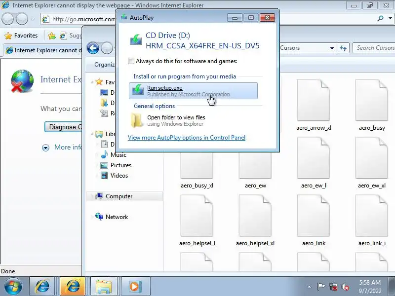Expand More information in the IE page
Viewport: 395px width, 296px height.
pyautogui.click(x=61, y=147)
